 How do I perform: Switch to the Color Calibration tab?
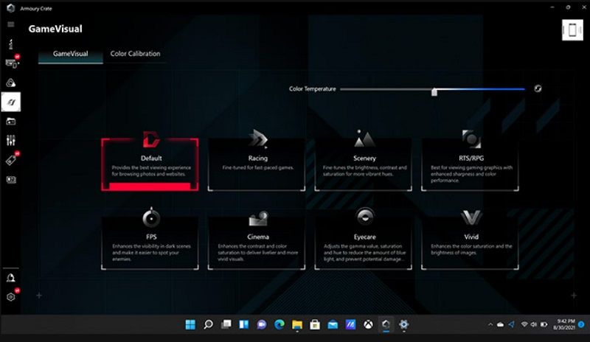point(135,54)
